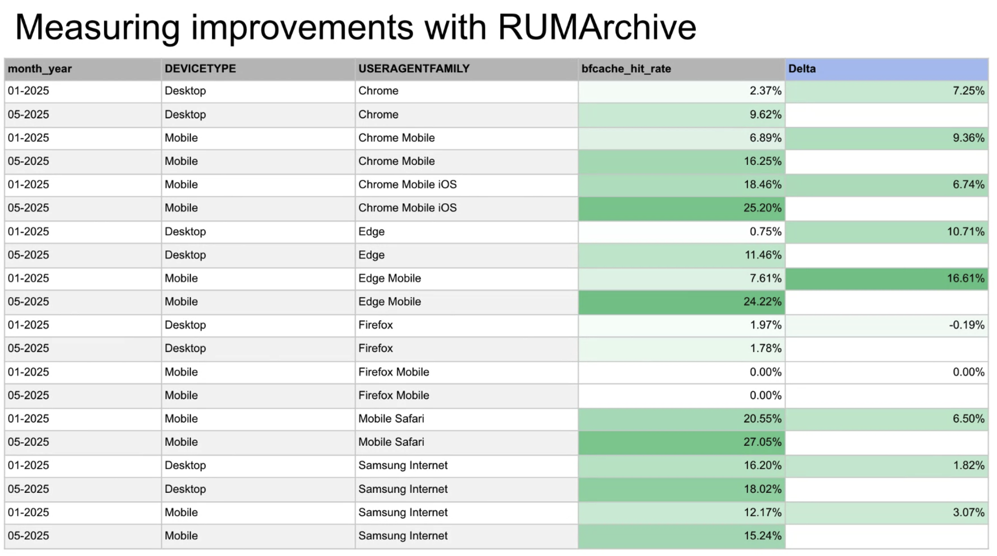Click the 16.25% hit rate cell
Screen dimensions: 997x556
coord(681,161)
